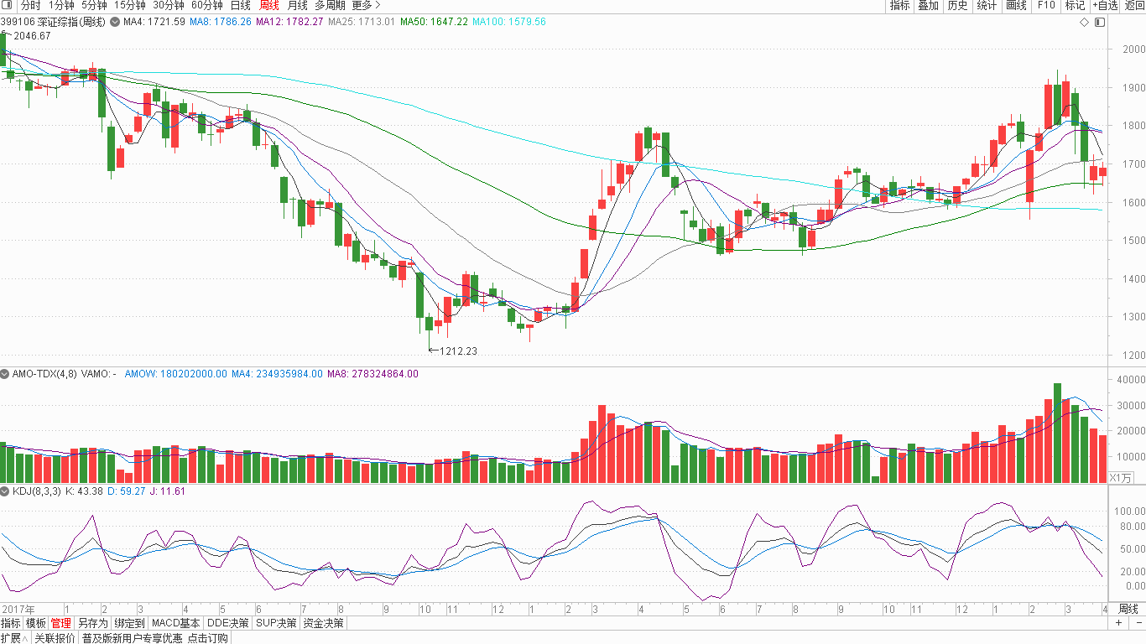
Task: Open the 关联报价 related quotes
Action: click(x=55, y=638)
